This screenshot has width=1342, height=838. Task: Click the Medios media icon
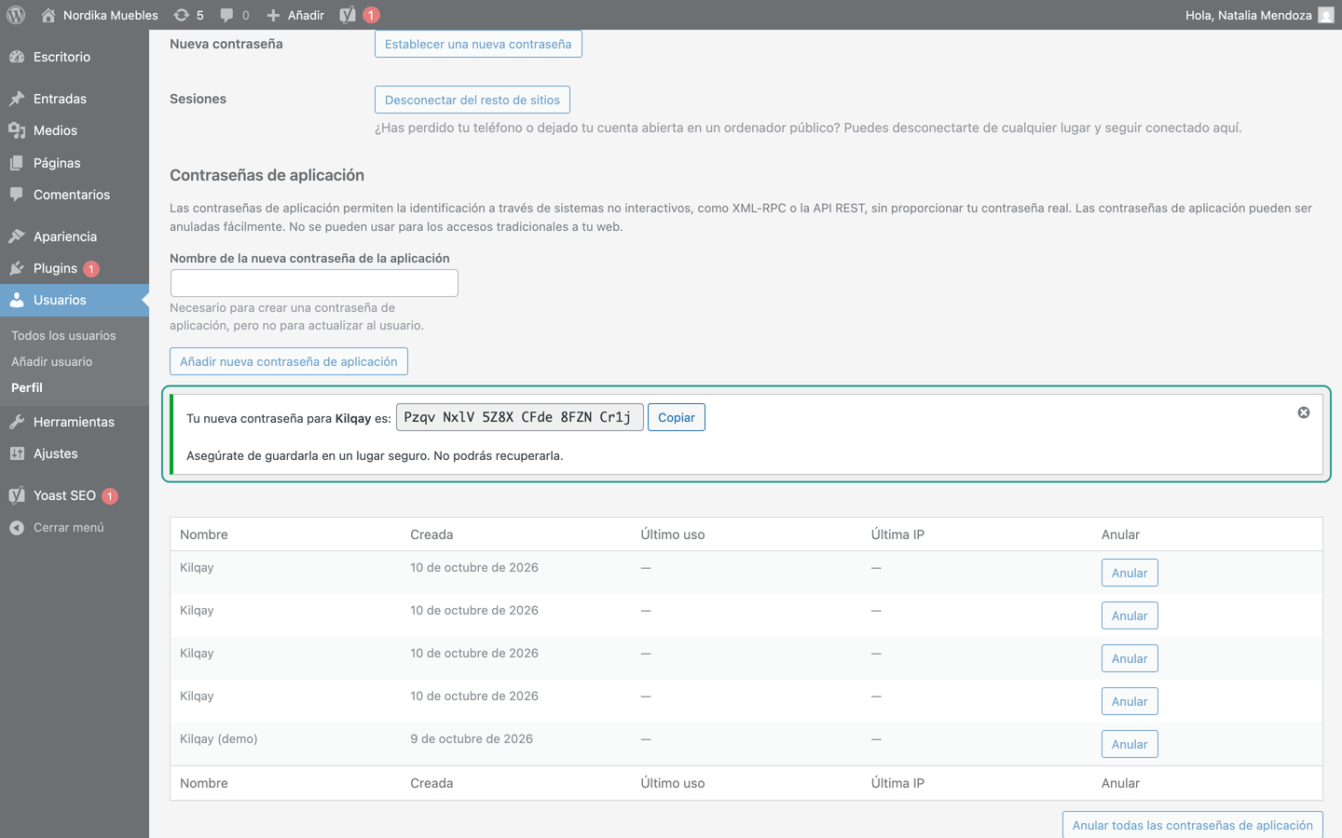pos(17,130)
